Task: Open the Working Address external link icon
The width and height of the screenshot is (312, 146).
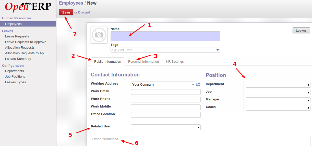Action: point(198,84)
